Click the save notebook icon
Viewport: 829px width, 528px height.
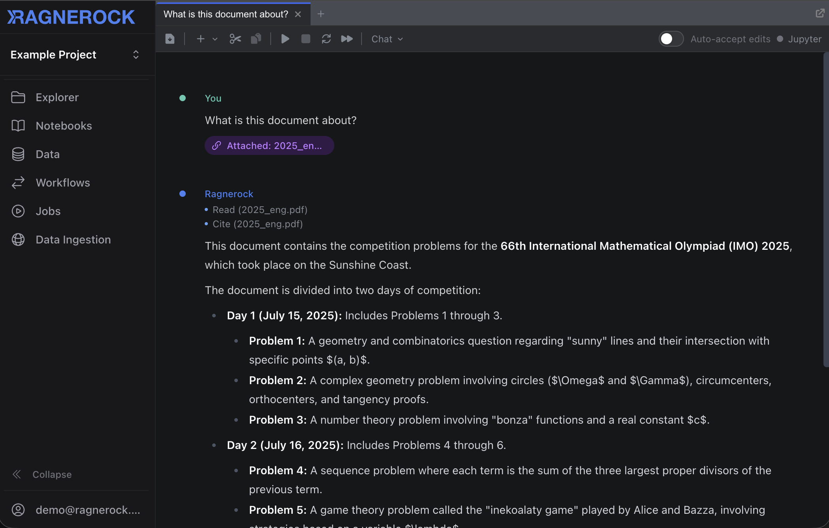pyautogui.click(x=170, y=39)
